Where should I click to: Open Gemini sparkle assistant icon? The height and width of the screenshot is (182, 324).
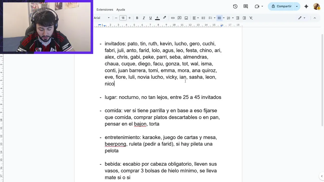pyautogui.click(x=306, y=6)
